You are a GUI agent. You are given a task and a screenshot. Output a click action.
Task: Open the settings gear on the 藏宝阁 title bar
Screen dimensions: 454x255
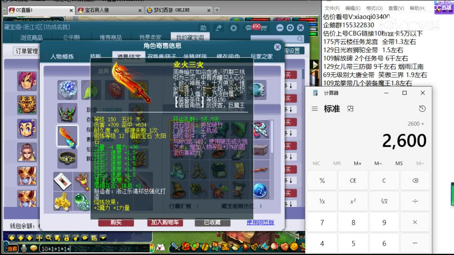(289, 28)
